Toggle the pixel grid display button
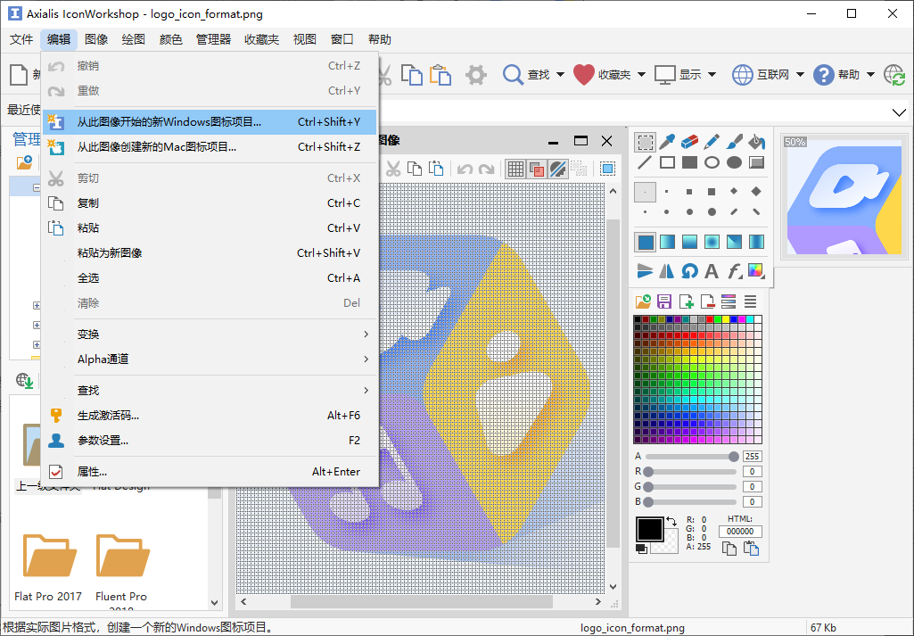 tap(515, 169)
